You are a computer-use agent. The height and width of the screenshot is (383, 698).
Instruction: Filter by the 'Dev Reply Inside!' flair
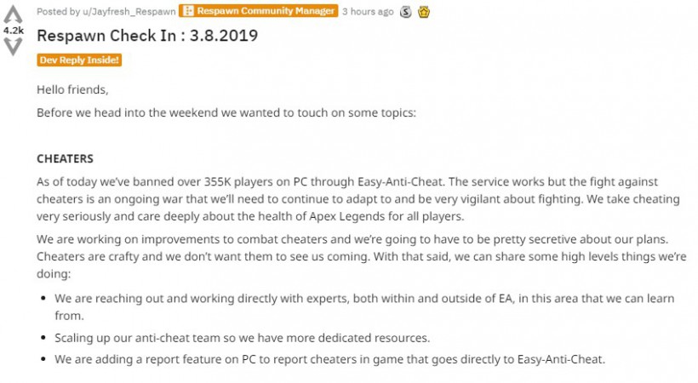coord(79,60)
